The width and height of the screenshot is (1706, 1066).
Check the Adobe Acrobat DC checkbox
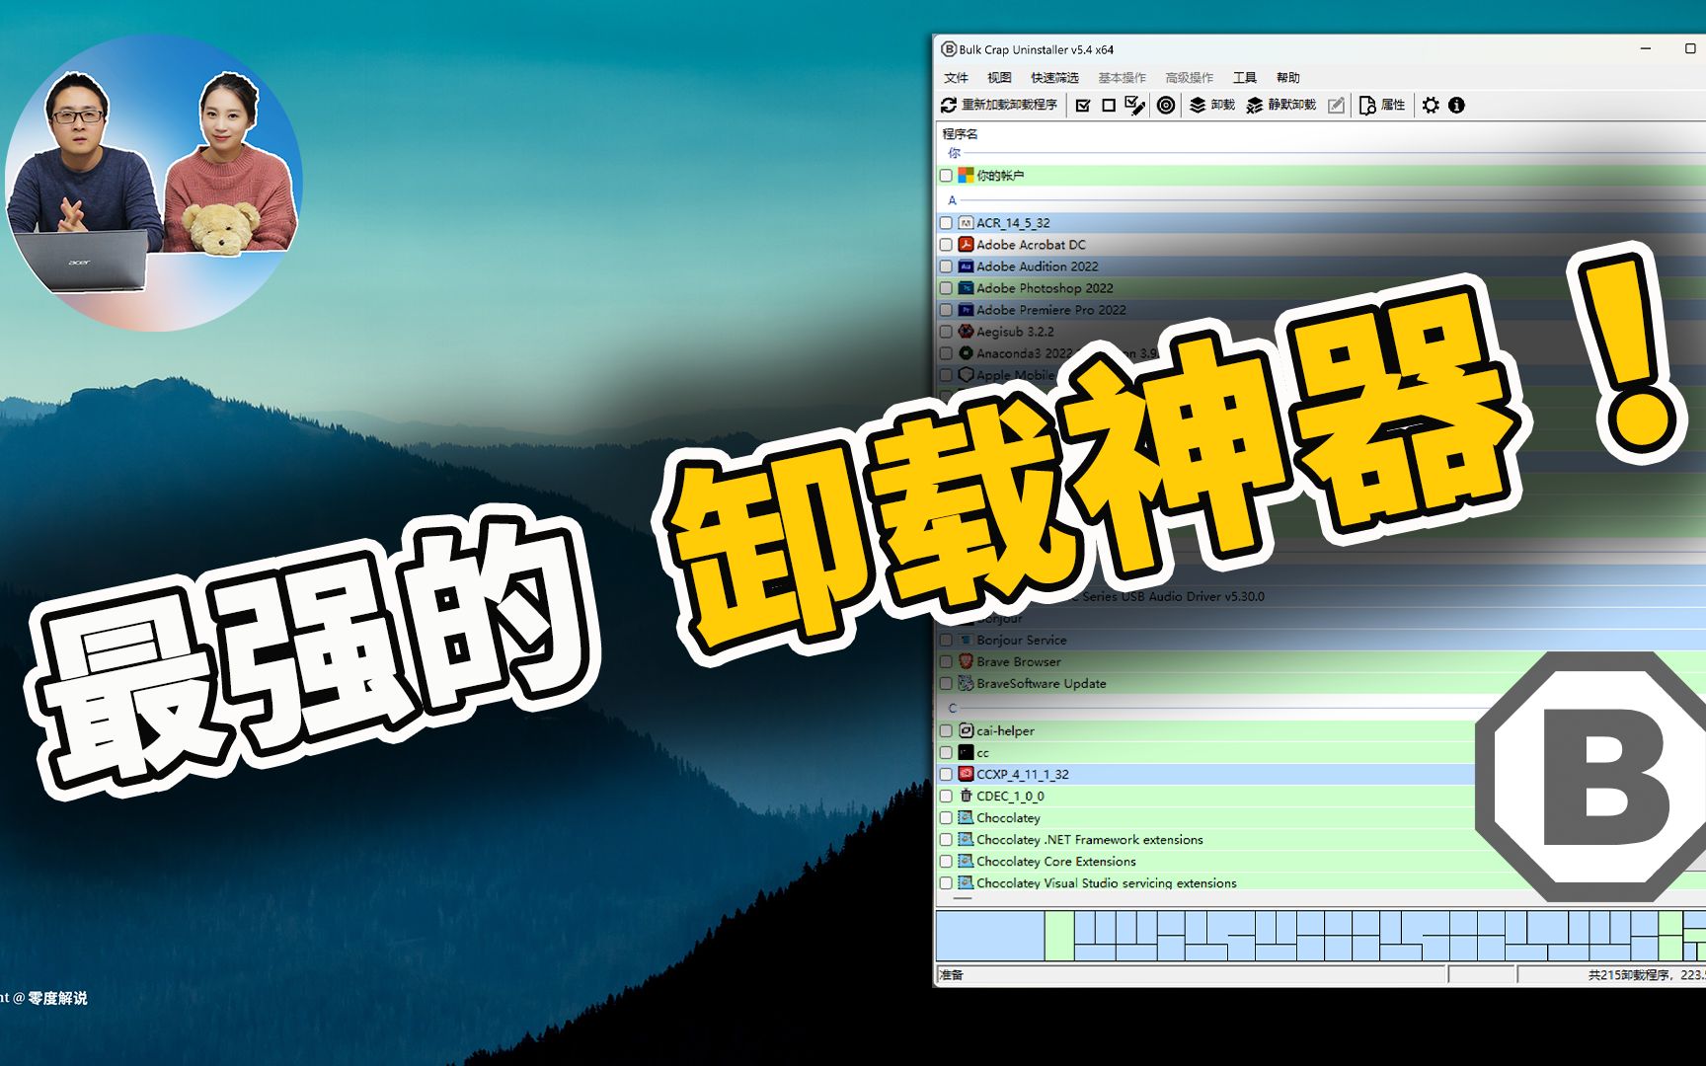[946, 244]
